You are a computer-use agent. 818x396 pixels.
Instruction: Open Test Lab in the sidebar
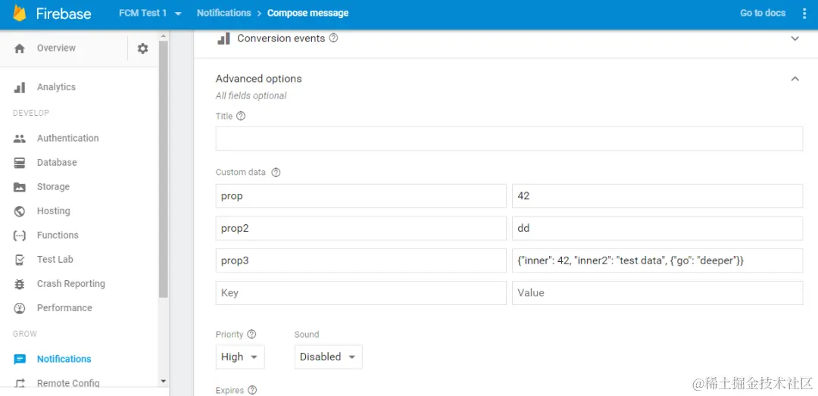[x=55, y=260]
